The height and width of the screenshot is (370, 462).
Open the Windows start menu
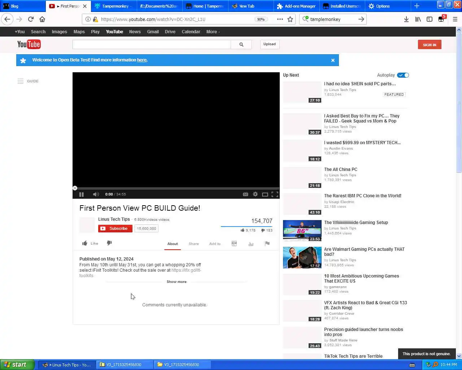point(17,365)
